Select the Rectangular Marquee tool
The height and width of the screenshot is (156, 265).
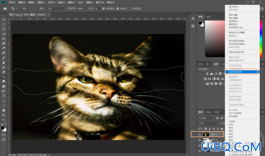coord(3,24)
